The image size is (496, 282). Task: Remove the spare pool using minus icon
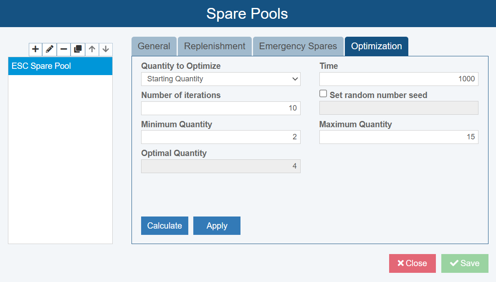[x=63, y=49]
